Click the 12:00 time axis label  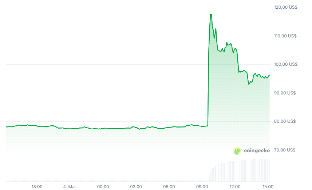235,187
